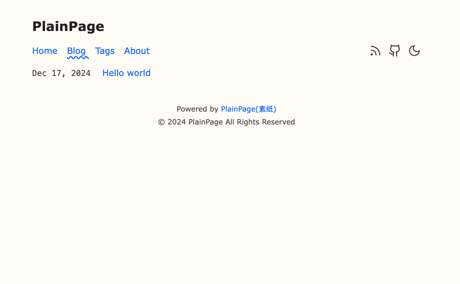Image resolution: width=460 pixels, height=284 pixels.
Task: Open the About page
Action: pyautogui.click(x=137, y=51)
